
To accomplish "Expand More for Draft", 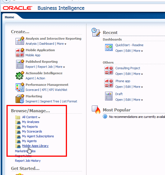I will pos(138,100).
